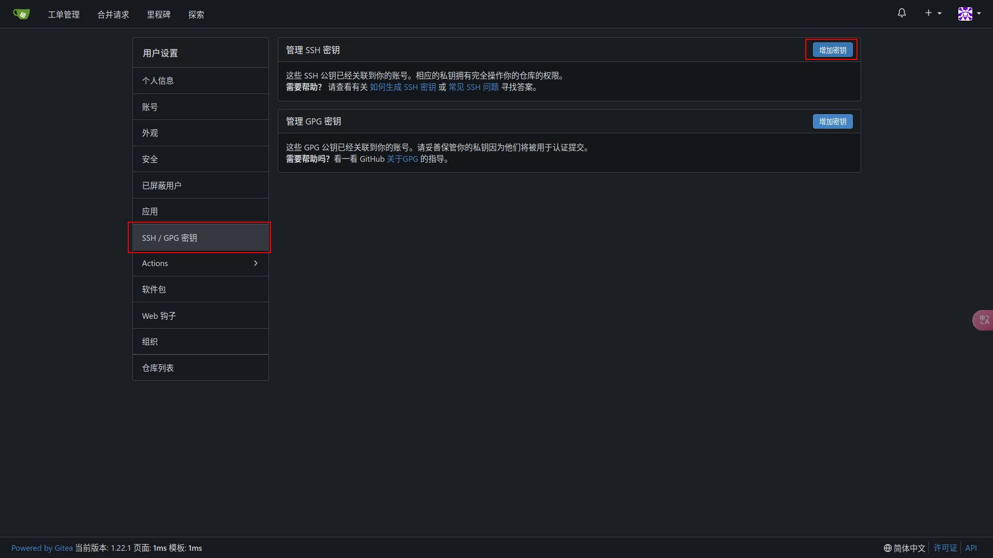Image resolution: width=993 pixels, height=558 pixels.
Task: Select SSH / GPG 密钥 settings item
Action: [x=201, y=238]
